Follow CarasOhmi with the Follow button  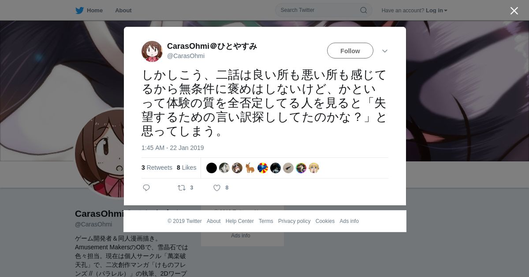click(x=350, y=51)
